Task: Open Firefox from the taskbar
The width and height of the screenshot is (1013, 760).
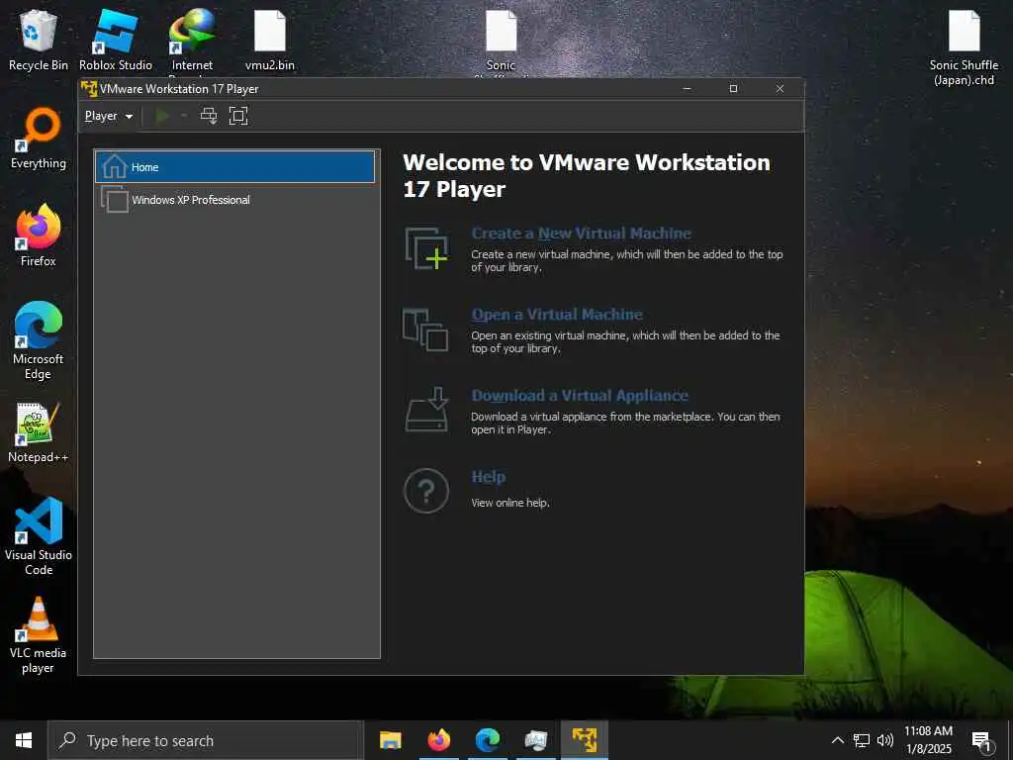Action: point(438,740)
